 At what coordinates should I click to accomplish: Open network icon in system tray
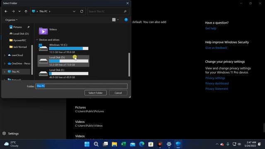tap(234, 144)
